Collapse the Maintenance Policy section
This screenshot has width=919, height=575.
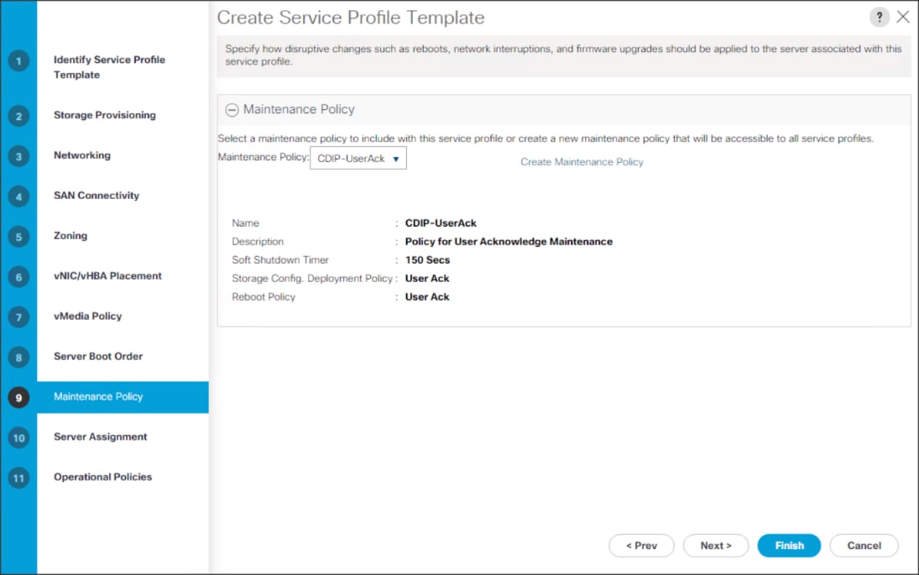[x=232, y=110]
